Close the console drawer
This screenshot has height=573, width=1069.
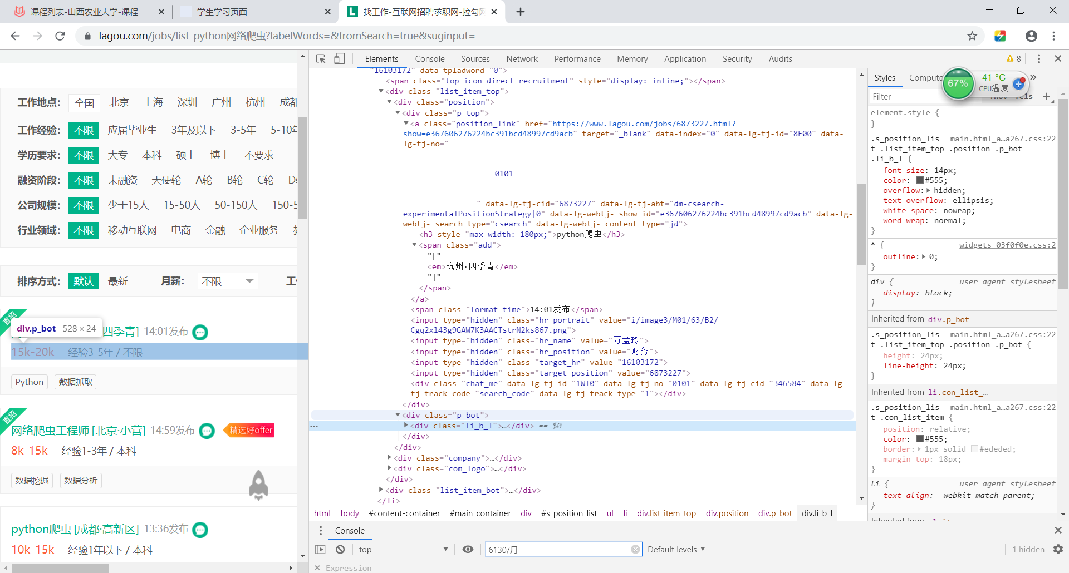click(1058, 530)
